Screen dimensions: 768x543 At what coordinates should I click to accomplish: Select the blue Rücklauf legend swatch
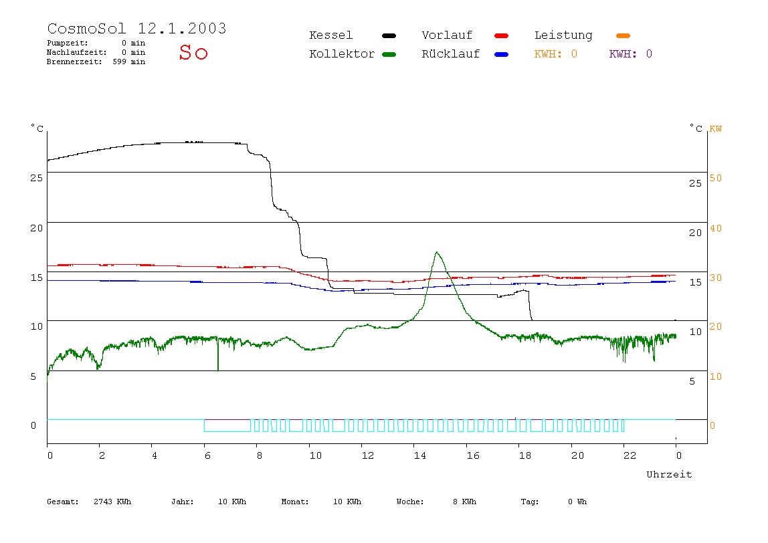point(502,54)
